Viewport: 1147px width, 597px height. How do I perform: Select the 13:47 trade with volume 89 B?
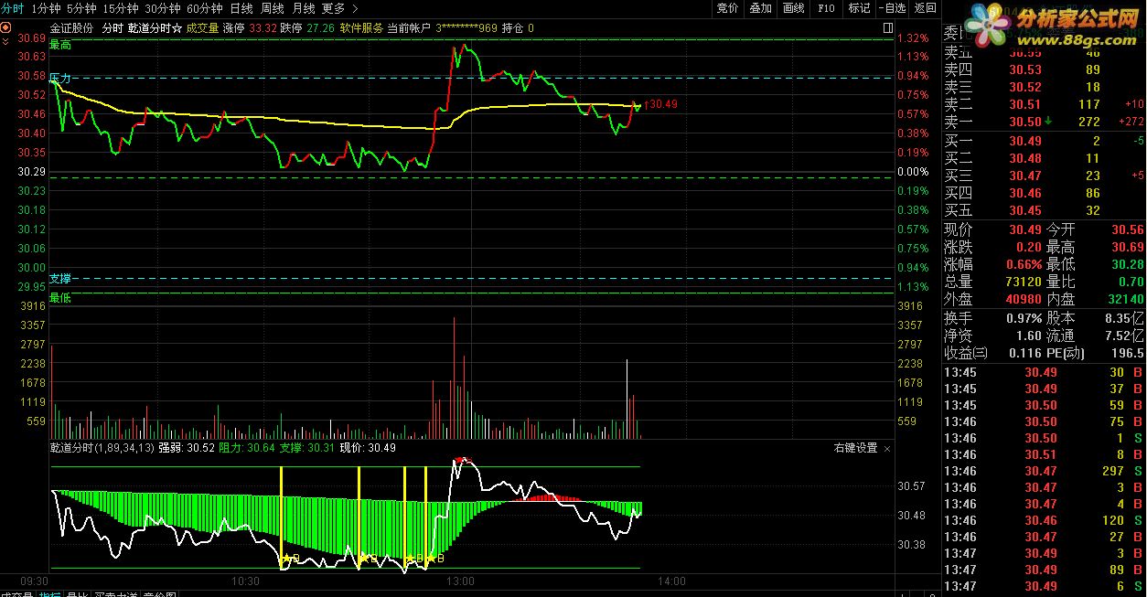pos(1044,570)
